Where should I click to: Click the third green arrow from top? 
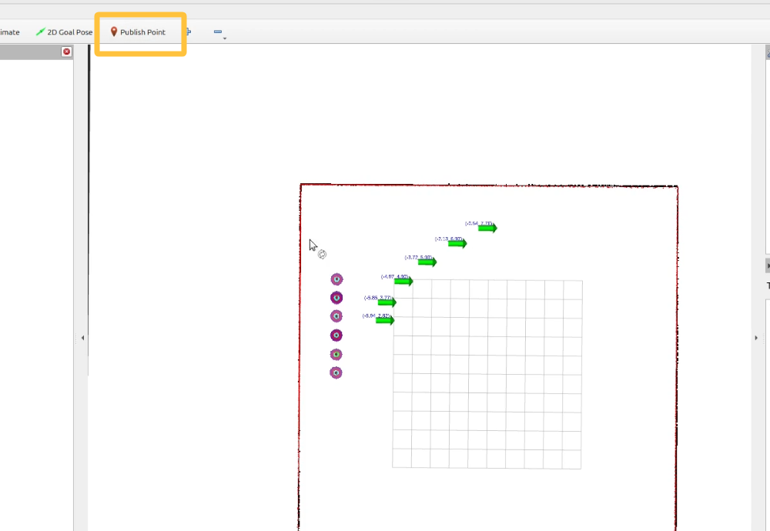pyautogui.click(x=427, y=262)
